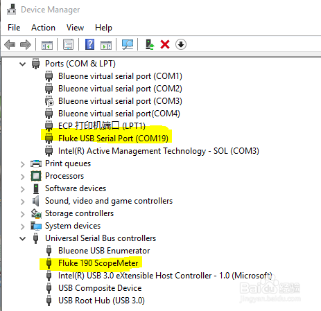This screenshot has height=311, width=321.
Task: Collapse the Ports (COM & LPT) node
Action: pyautogui.click(x=22, y=64)
